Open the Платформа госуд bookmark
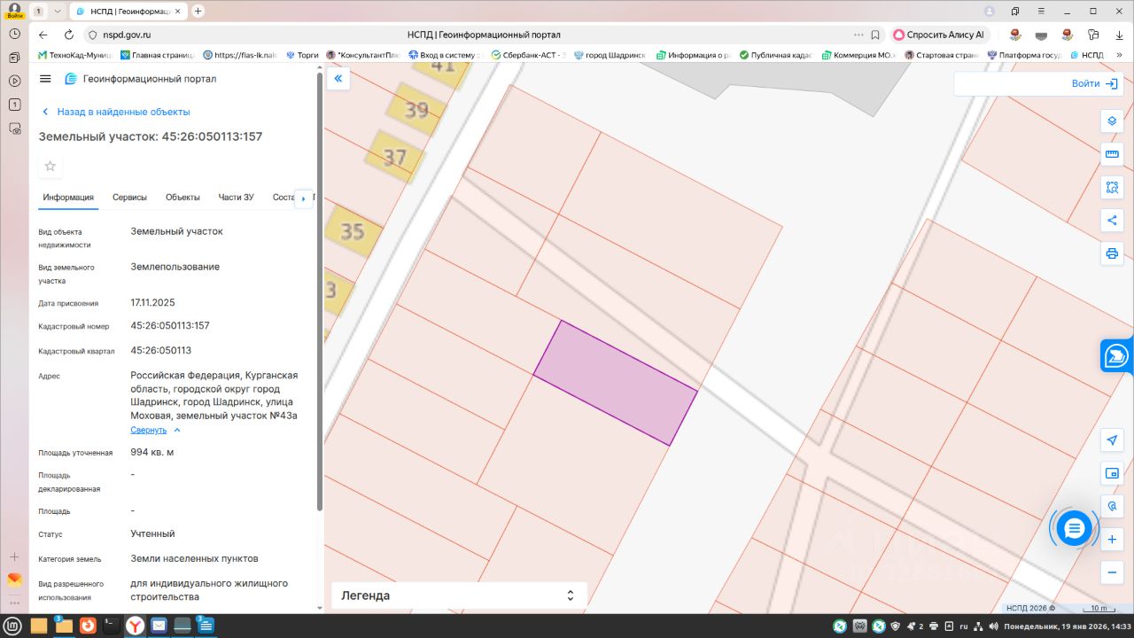1134x638 pixels. click(x=1023, y=55)
